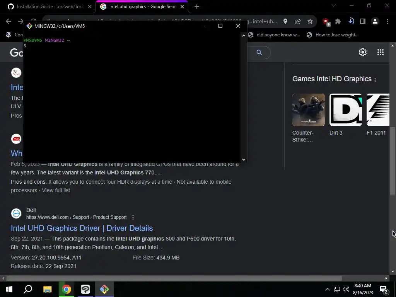Open the volume tray icon

pyautogui.click(x=346, y=289)
